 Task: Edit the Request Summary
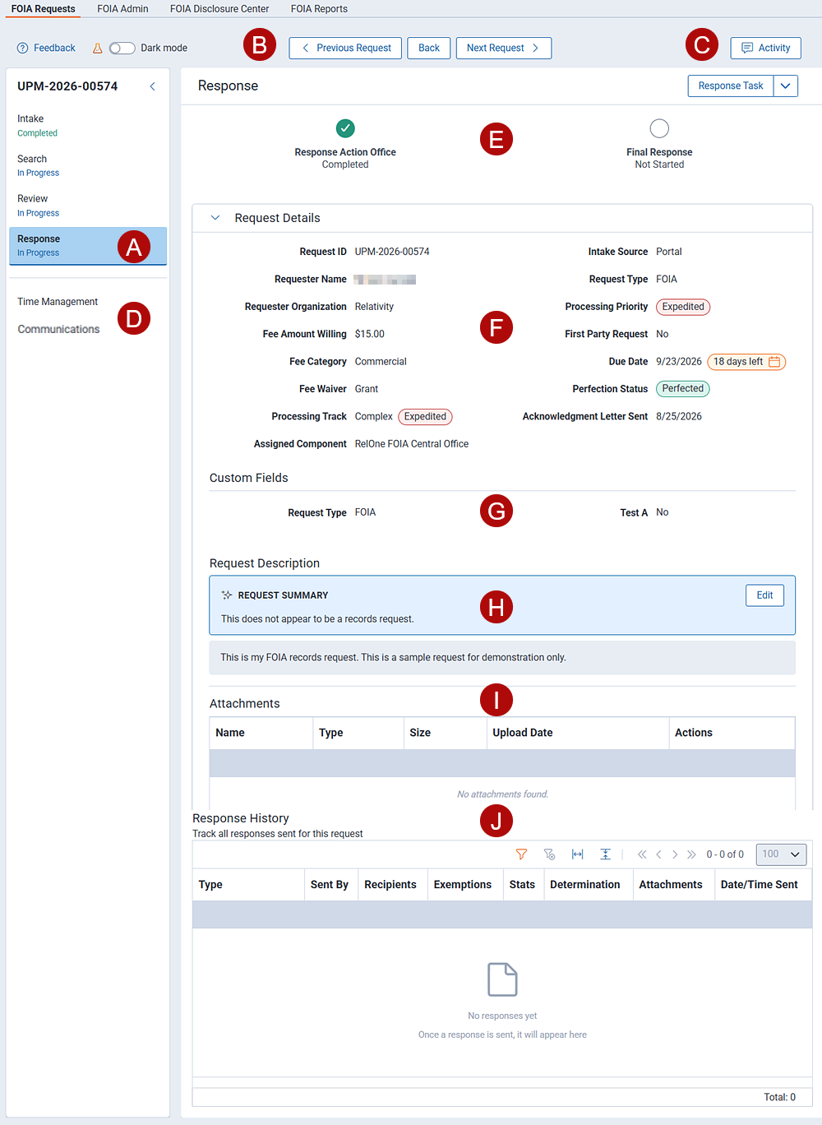coord(764,595)
